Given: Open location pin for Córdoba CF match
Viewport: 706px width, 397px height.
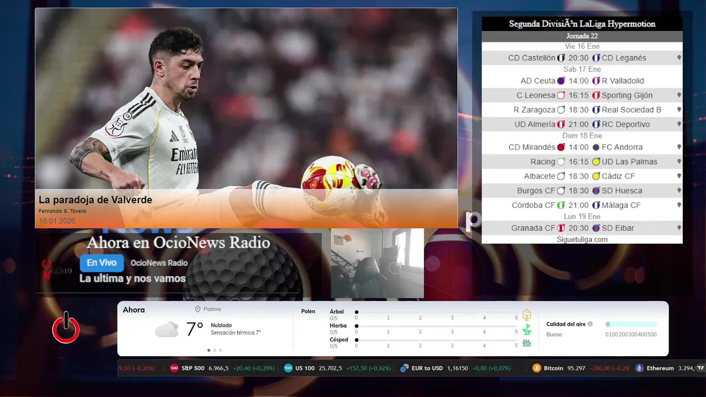Looking at the screenshot, I should tap(679, 205).
